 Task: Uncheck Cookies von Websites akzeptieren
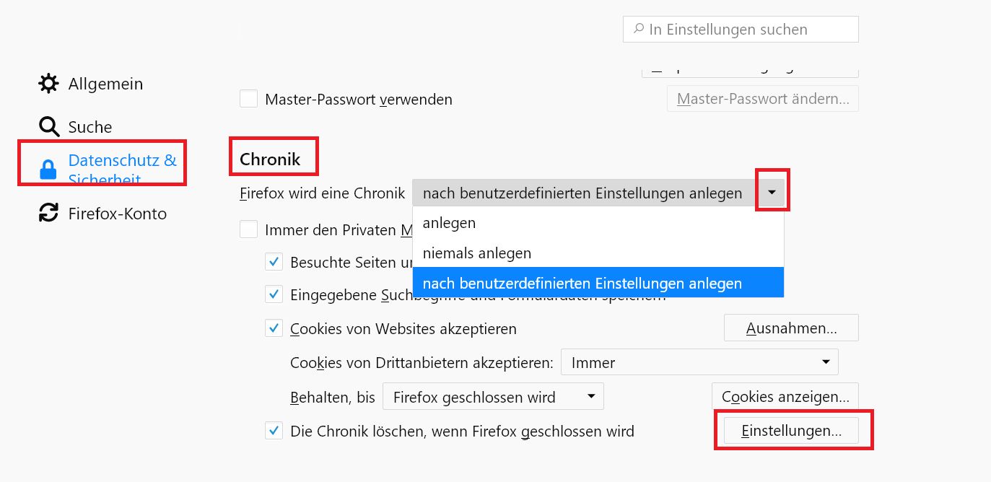pos(274,328)
